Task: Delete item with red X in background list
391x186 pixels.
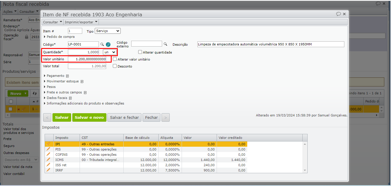Action: (19, 109)
